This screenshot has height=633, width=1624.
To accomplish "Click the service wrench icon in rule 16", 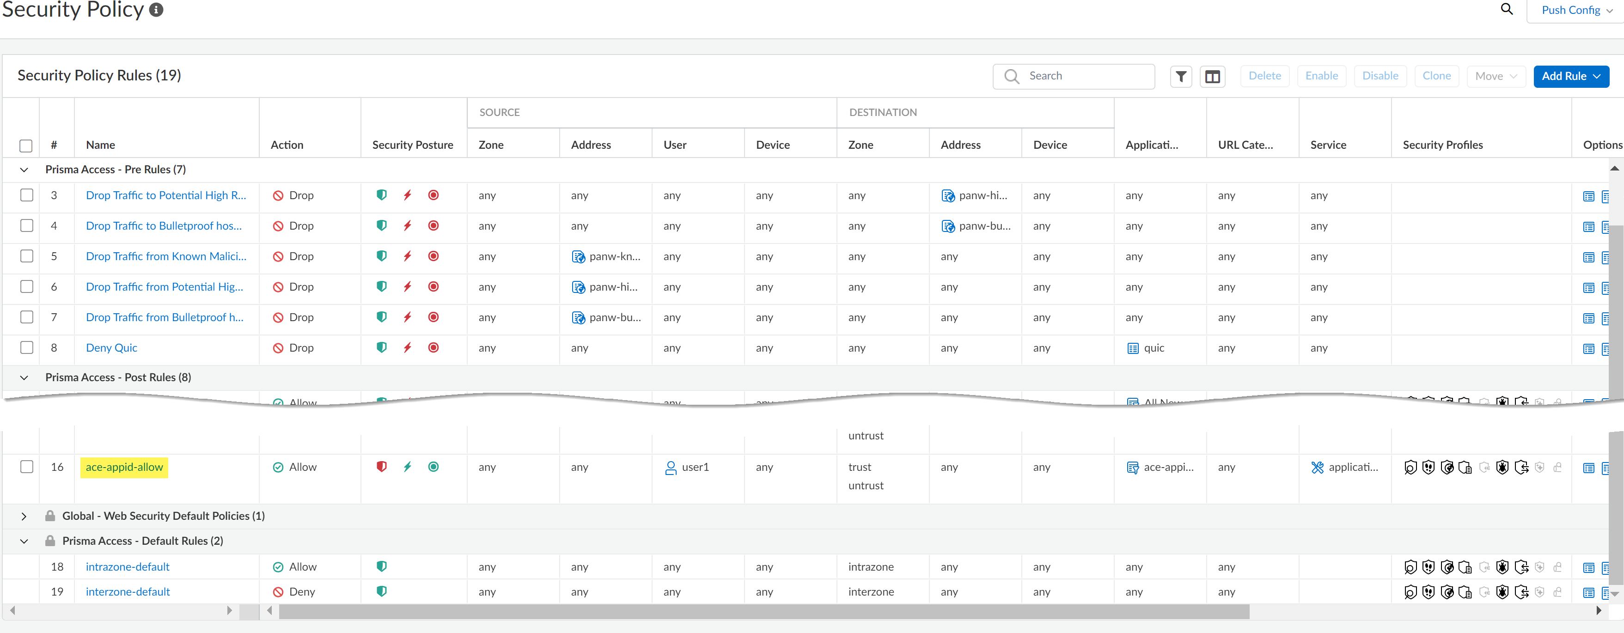I will [1317, 467].
